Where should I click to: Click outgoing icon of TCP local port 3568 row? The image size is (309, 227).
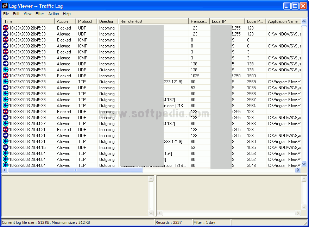click(x=6, y=93)
